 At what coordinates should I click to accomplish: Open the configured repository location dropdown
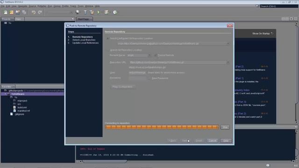tap(228, 43)
